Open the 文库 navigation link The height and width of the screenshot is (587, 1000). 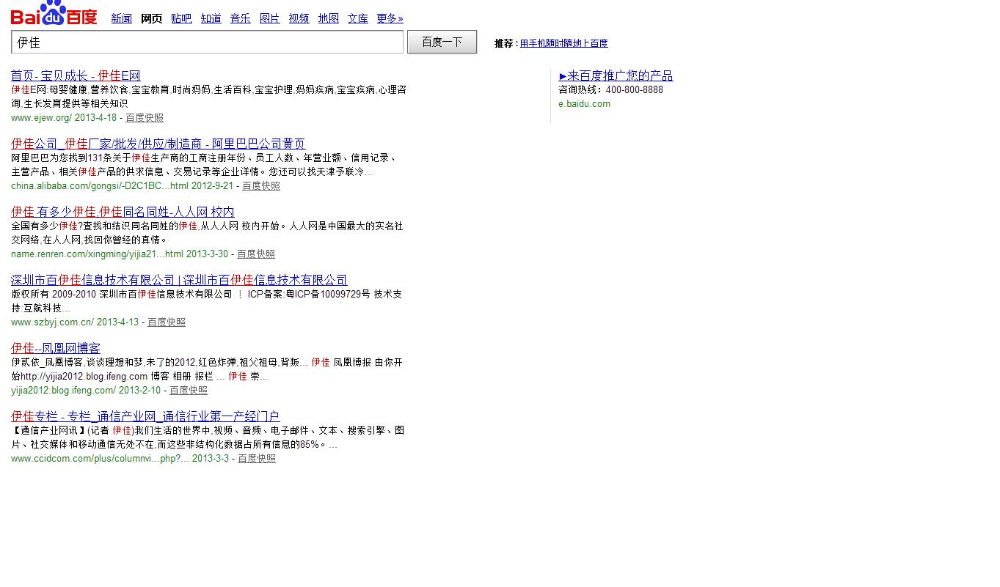pyautogui.click(x=358, y=18)
